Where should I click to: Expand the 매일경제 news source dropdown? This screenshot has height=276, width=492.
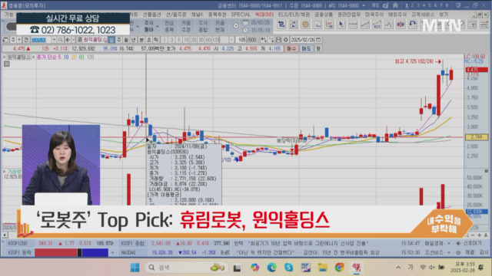(x=449, y=243)
